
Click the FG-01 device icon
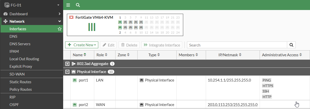[7, 5]
